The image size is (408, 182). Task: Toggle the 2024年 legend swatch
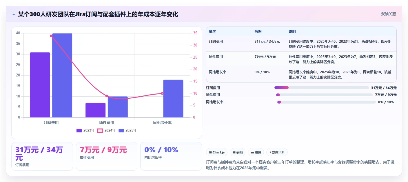point(100,130)
